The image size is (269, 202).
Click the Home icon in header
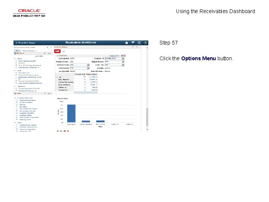(x=127, y=43)
